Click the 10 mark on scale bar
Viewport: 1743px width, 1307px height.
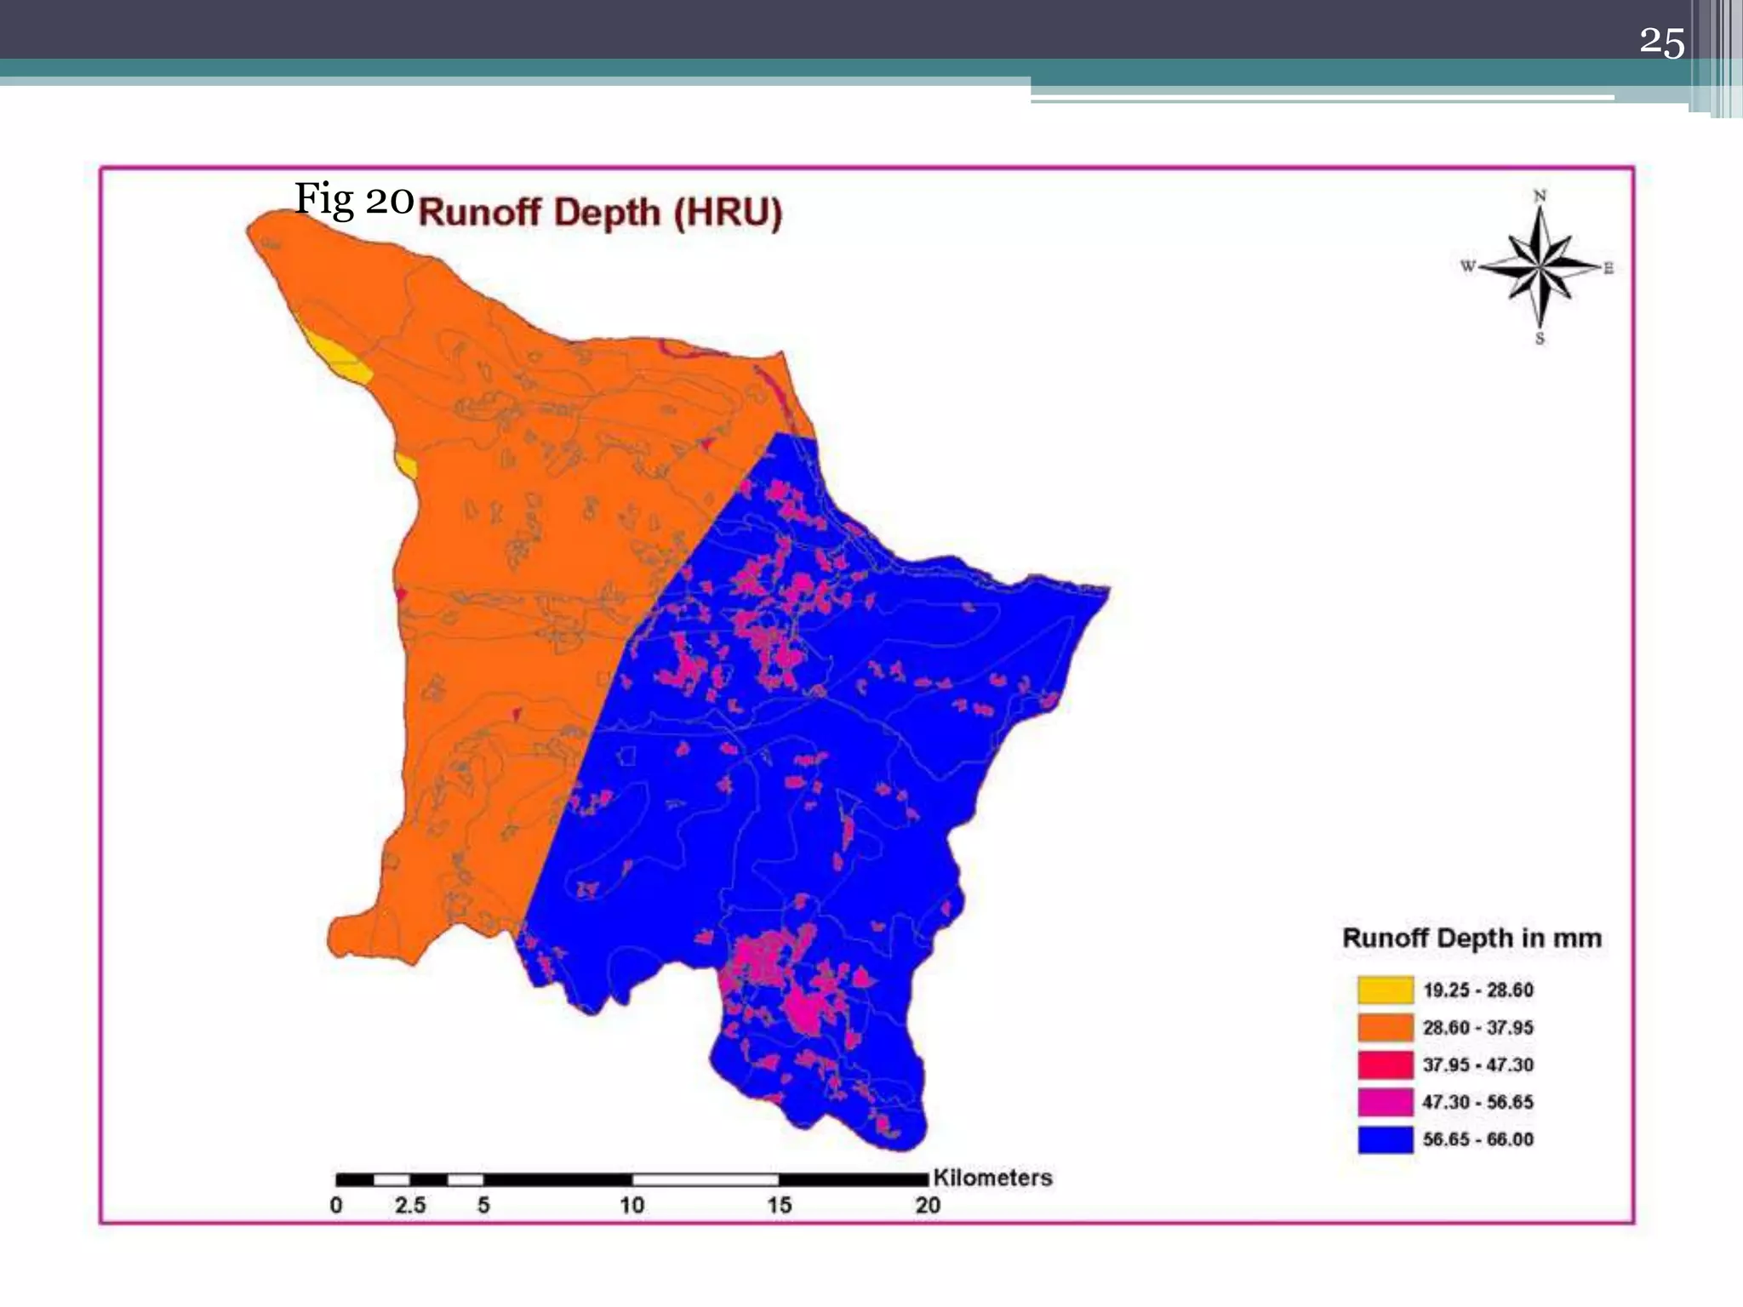(x=631, y=1205)
